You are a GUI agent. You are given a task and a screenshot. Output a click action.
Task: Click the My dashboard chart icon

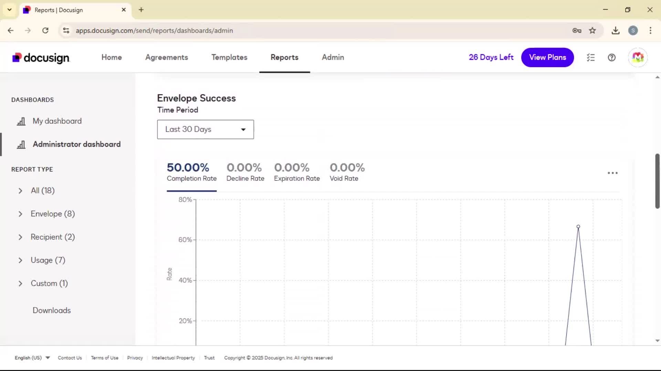[x=21, y=121]
